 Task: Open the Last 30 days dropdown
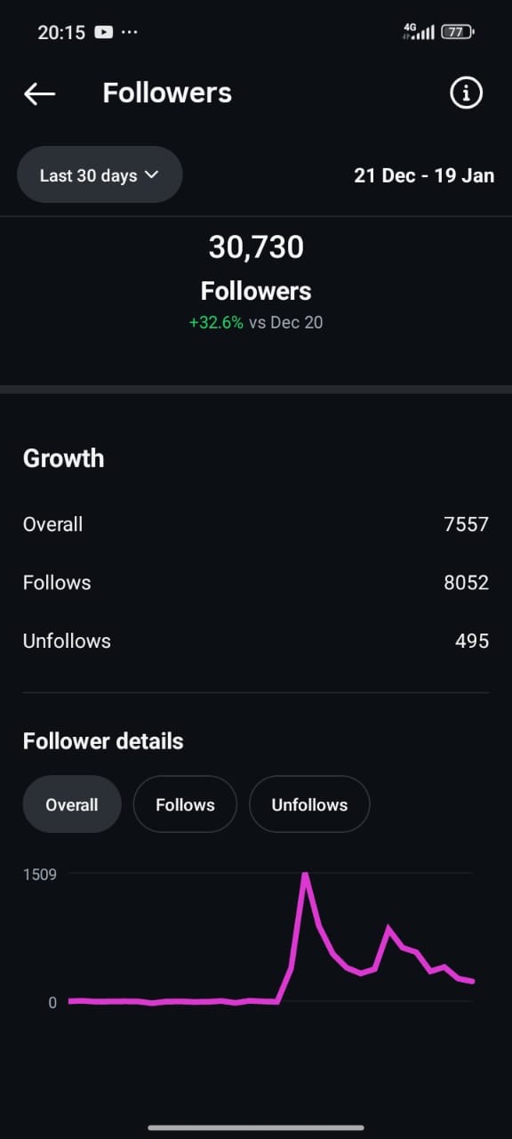click(x=100, y=175)
